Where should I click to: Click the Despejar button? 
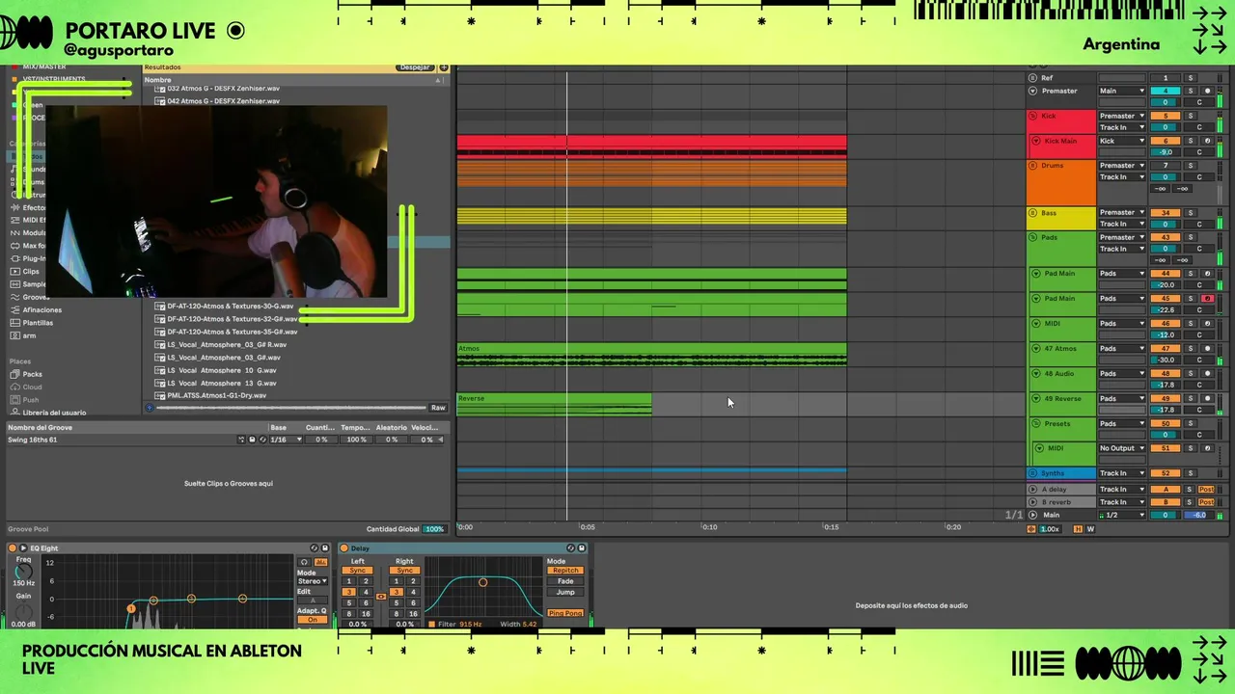(415, 67)
